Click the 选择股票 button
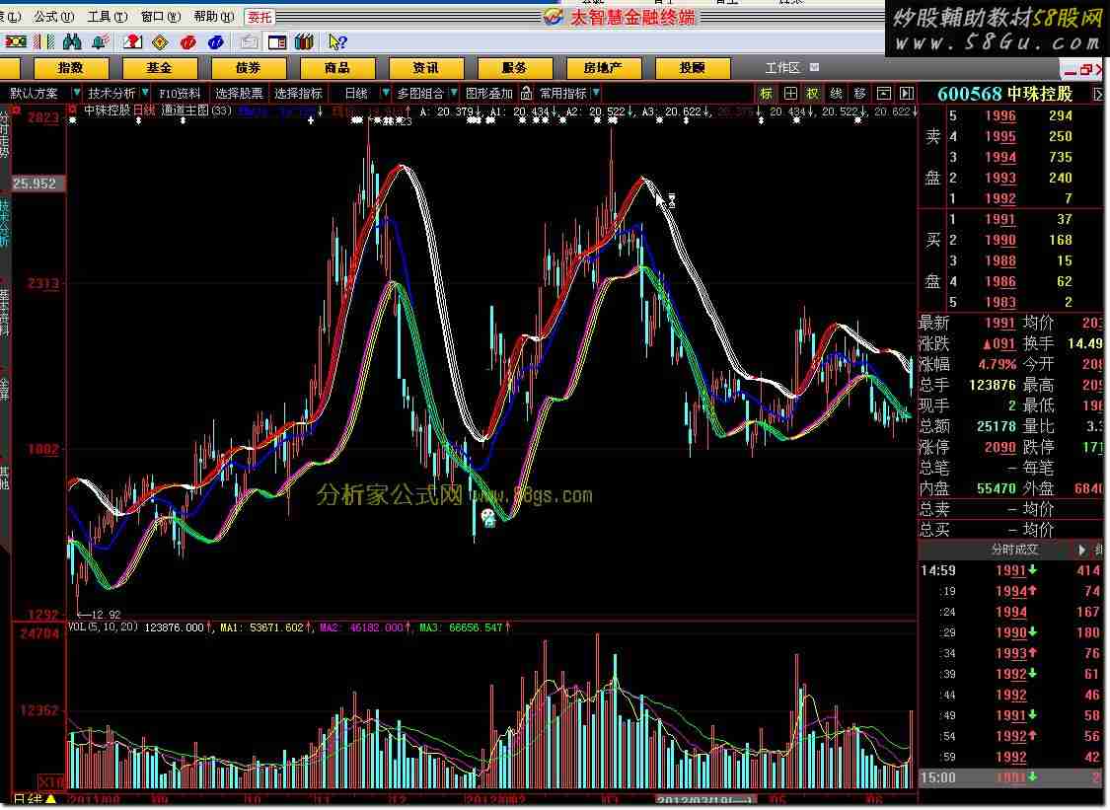The image size is (1110, 810). coord(239,94)
